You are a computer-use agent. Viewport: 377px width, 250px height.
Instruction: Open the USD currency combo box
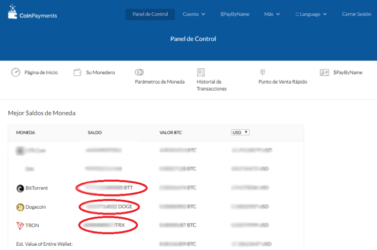[x=240, y=132]
